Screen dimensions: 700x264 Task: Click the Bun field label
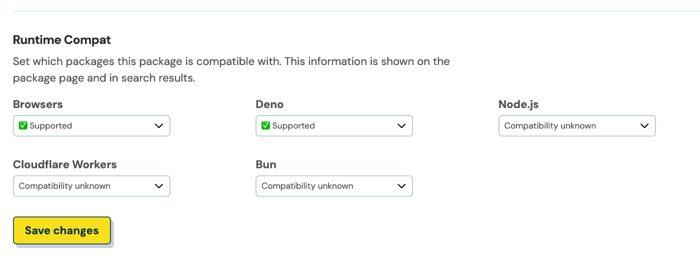[266, 164]
